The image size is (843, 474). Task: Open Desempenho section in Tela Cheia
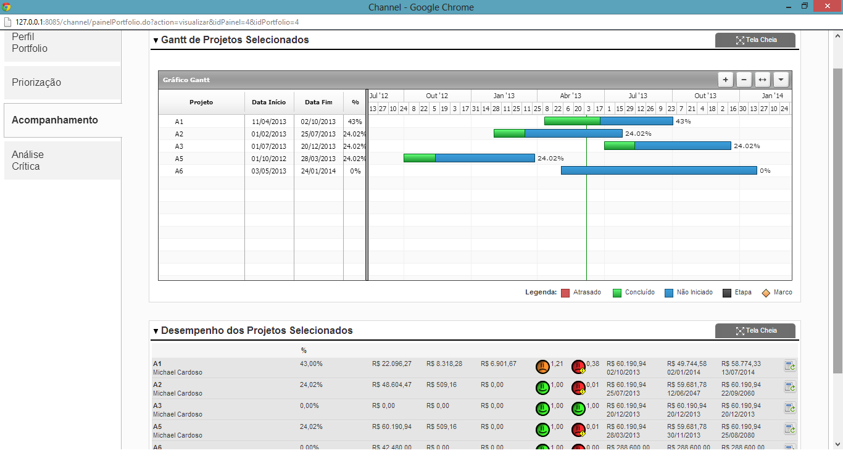755,331
